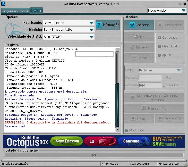Click the N/S: 00089485 status entry
Viewport: 188px width, 167px height.
140,164
